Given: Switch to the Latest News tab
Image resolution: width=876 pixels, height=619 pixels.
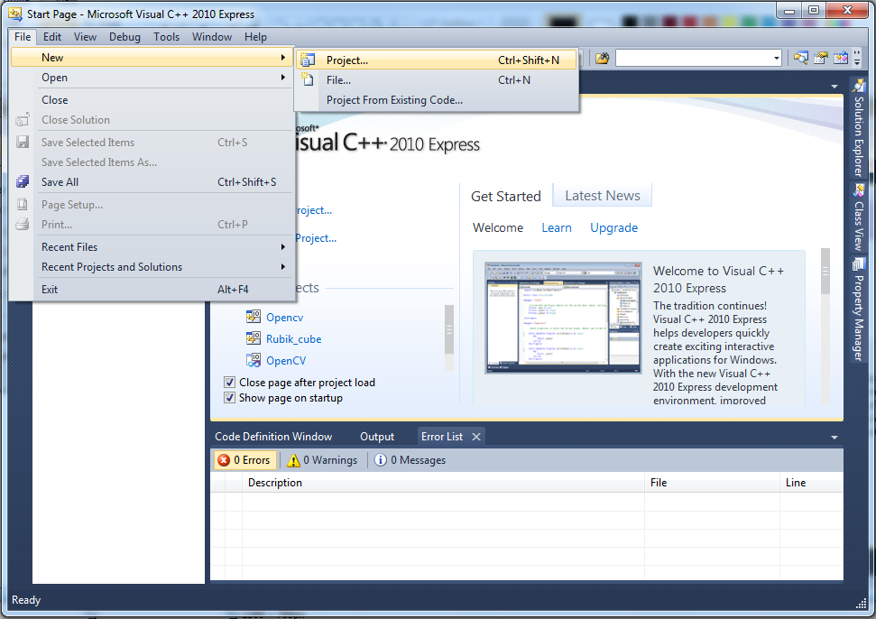Looking at the screenshot, I should tap(603, 196).
